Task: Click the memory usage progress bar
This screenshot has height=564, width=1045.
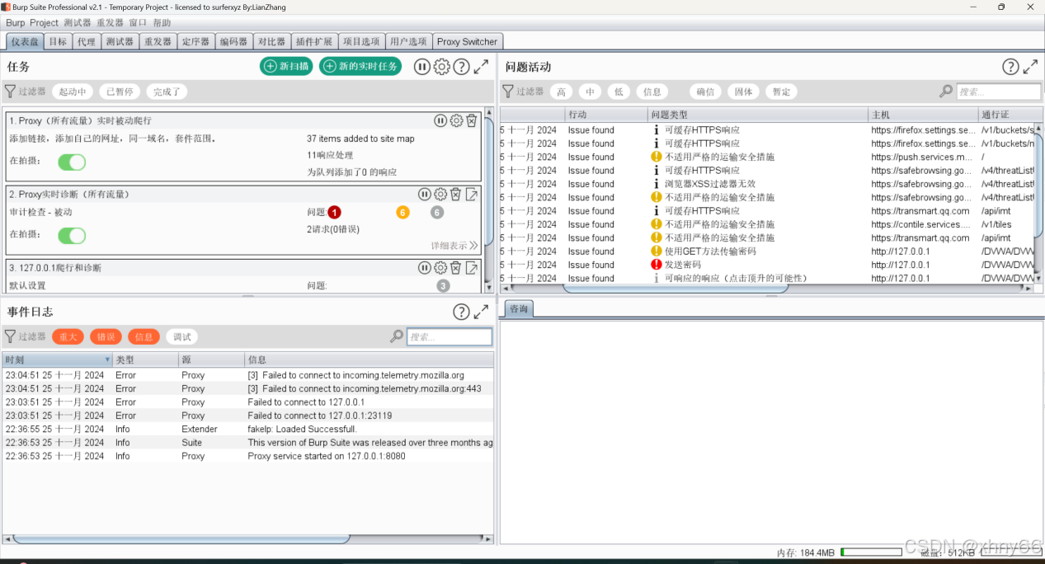Action: point(871,552)
